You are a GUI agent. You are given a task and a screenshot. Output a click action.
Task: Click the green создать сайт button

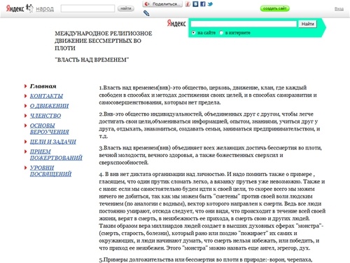[x=275, y=8]
